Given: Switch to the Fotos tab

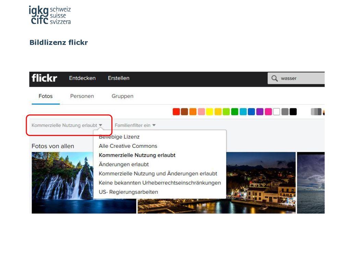Looking at the screenshot, I should click(46, 96).
